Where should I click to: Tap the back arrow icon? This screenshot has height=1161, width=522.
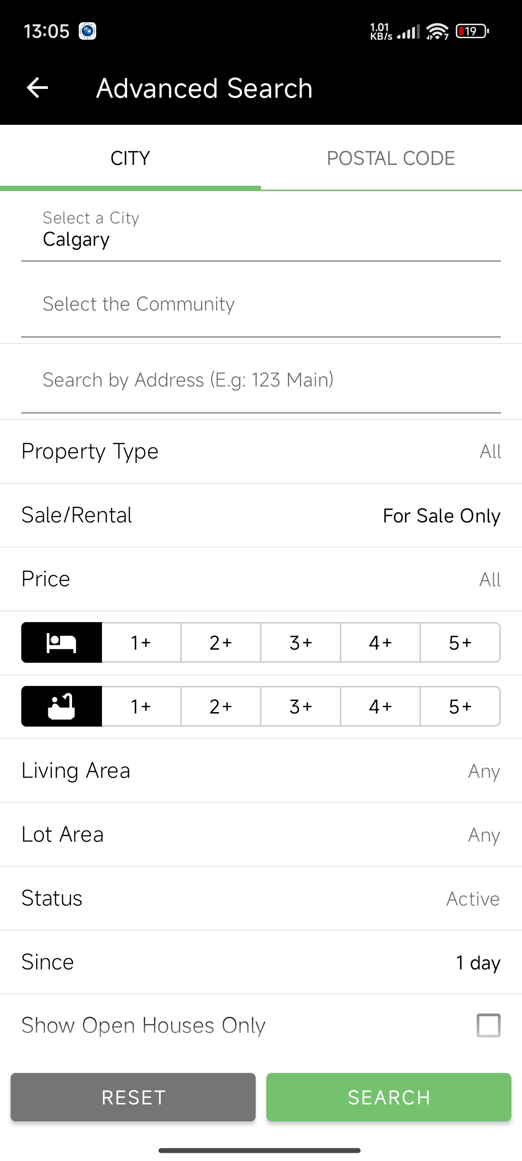click(x=37, y=88)
